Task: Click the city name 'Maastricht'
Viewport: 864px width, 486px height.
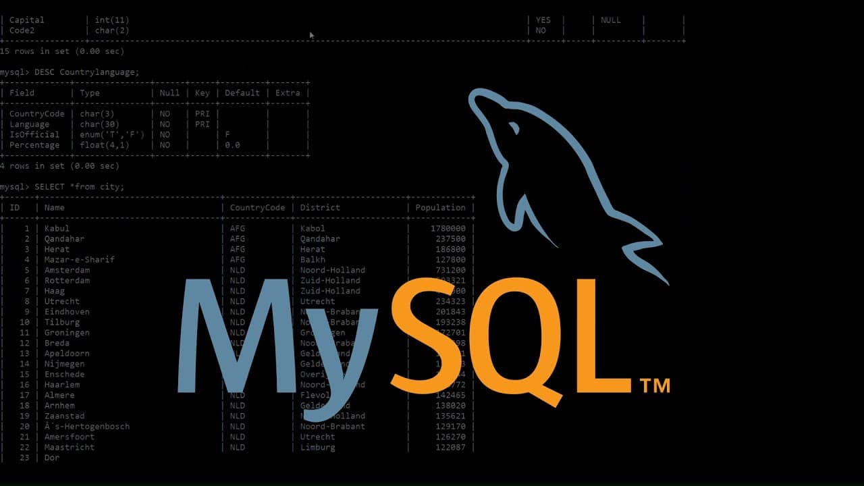Action: coord(70,448)
